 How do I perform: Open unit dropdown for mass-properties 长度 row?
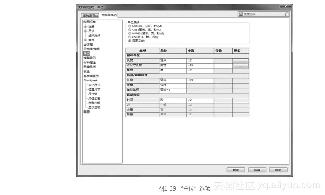[x=173, y=80]
